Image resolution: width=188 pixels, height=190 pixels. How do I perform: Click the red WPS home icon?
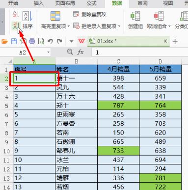[81, 41]
